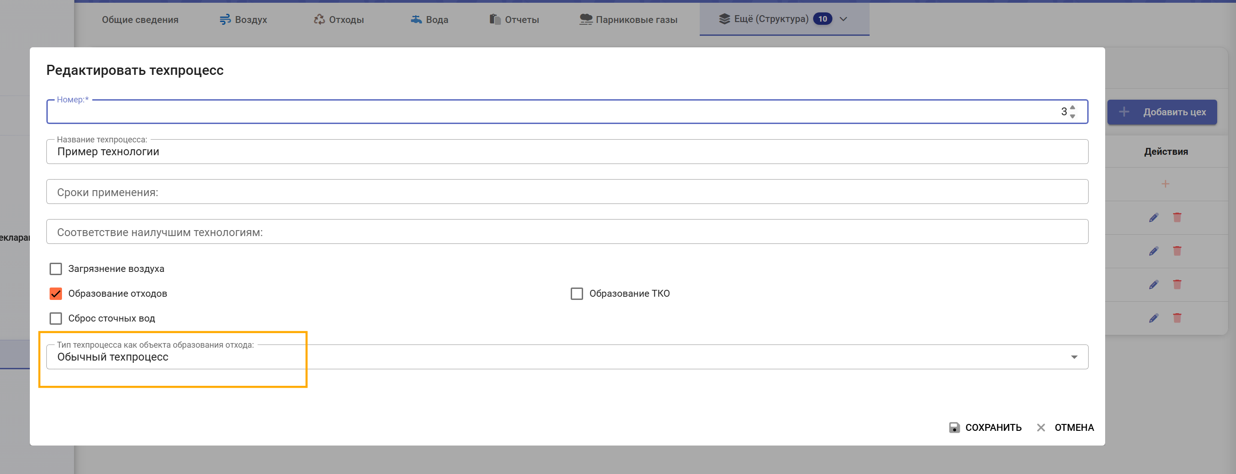
Task: Click the second row pencil edit icon
Action: [x=1153, y=251]
